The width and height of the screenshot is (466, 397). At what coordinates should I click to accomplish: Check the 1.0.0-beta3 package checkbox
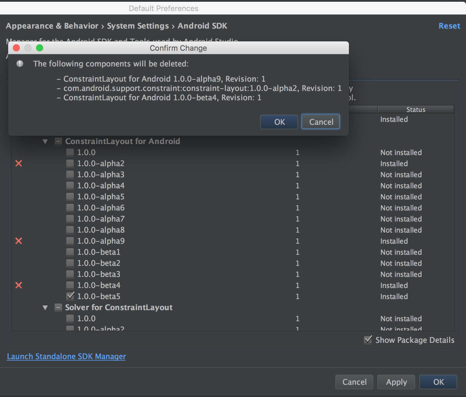pos(70,274)
